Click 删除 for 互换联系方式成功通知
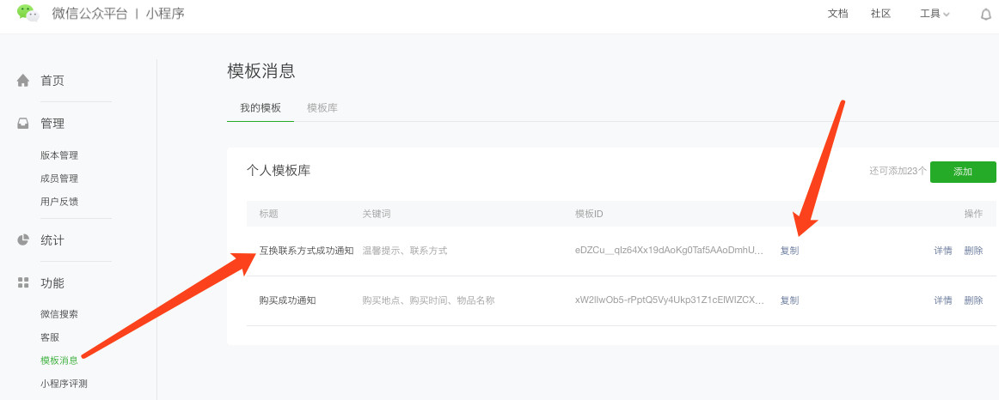Image resolution: width=999 pixels, height=400 pixels. click(973, 251)
